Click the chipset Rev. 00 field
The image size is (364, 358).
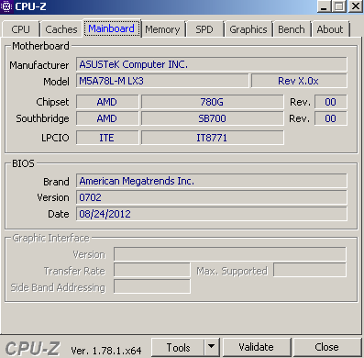[x=331, y=102]
